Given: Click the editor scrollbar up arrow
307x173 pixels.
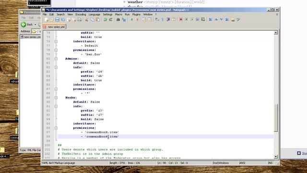Looking at the screenshot, I should pos(276,33).
